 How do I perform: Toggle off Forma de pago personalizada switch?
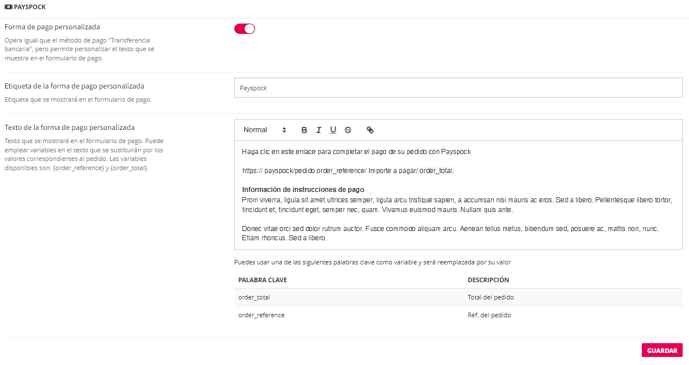tap(245, 29)
